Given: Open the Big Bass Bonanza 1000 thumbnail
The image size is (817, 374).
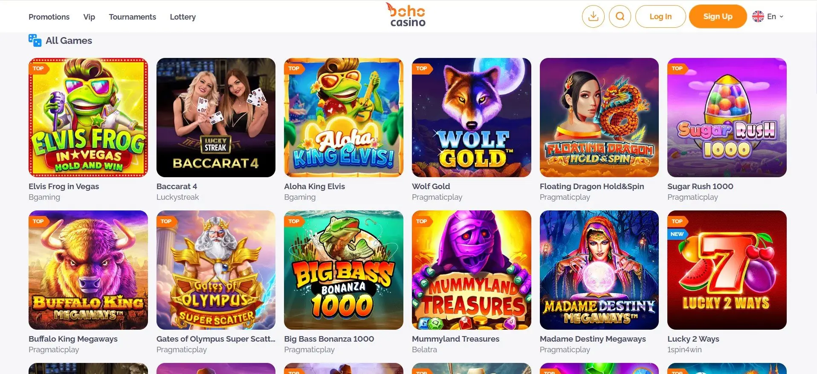Looking at the screenshot, I should (344, 270).
